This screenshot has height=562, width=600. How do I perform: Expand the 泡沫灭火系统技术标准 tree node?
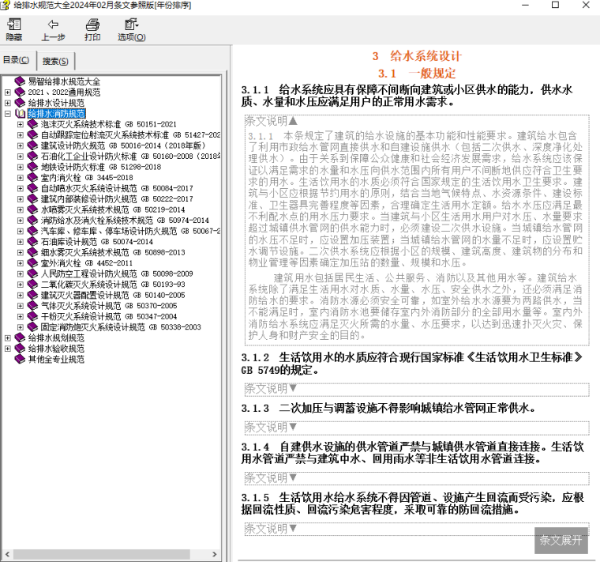coord(21,125)
